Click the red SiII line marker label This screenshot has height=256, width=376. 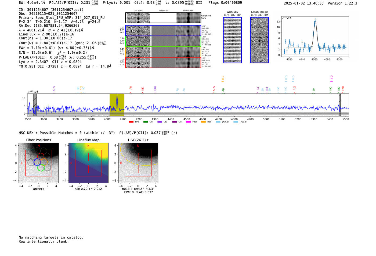[143, 90]
